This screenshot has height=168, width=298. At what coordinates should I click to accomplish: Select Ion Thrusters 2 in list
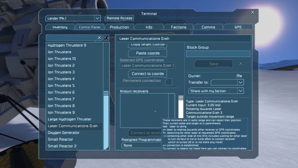tap(74, 65)
